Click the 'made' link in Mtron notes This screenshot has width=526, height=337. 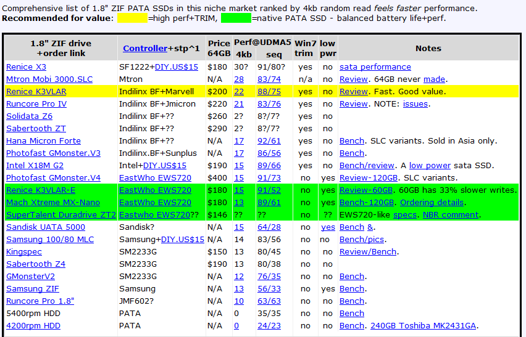pos(434,79)
